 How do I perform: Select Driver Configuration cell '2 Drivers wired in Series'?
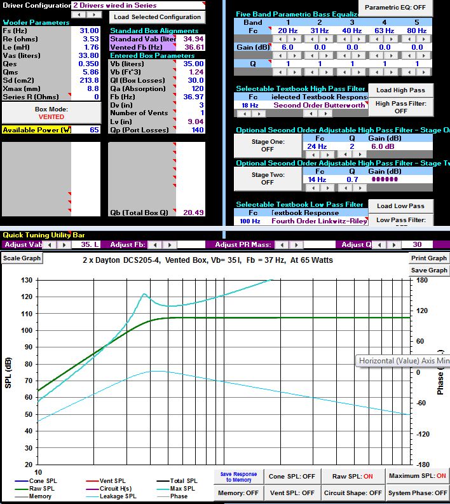[139, 6]
